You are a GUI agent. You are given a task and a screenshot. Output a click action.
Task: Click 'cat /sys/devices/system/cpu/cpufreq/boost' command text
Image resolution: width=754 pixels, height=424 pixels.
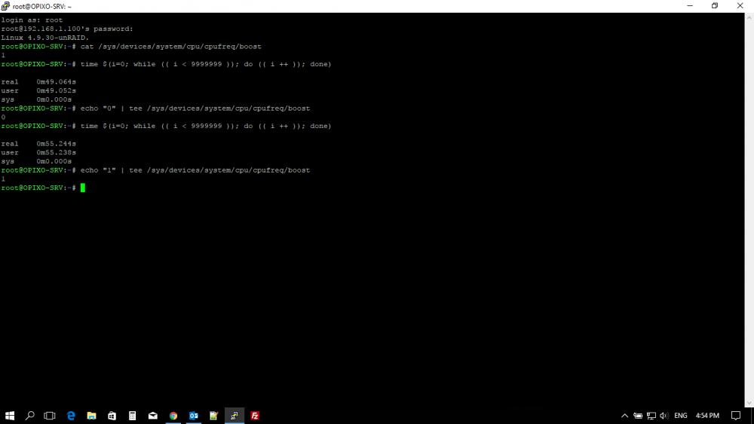click(170, 47)
